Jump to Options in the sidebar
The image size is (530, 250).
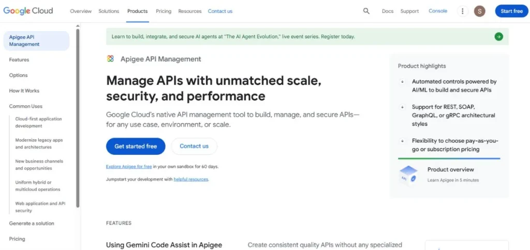18,76
